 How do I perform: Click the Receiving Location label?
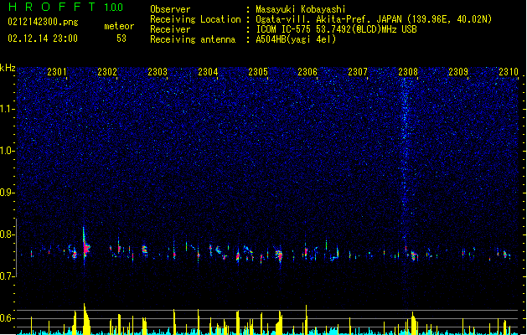(x=195, y=19)
